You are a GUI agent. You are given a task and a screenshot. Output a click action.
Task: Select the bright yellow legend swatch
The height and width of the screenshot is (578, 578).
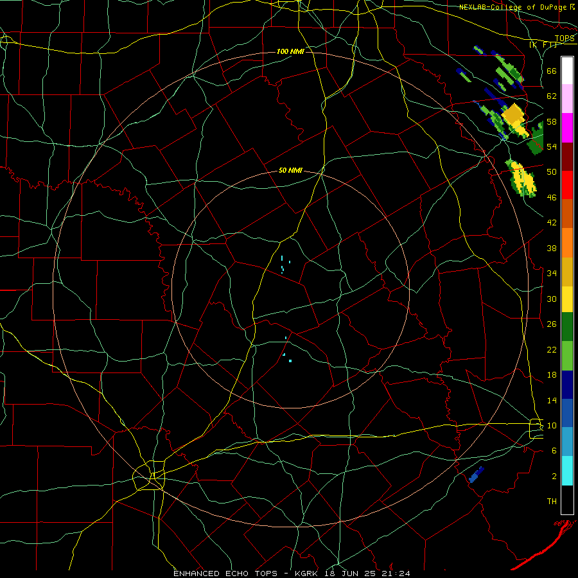tap(567, 299)
